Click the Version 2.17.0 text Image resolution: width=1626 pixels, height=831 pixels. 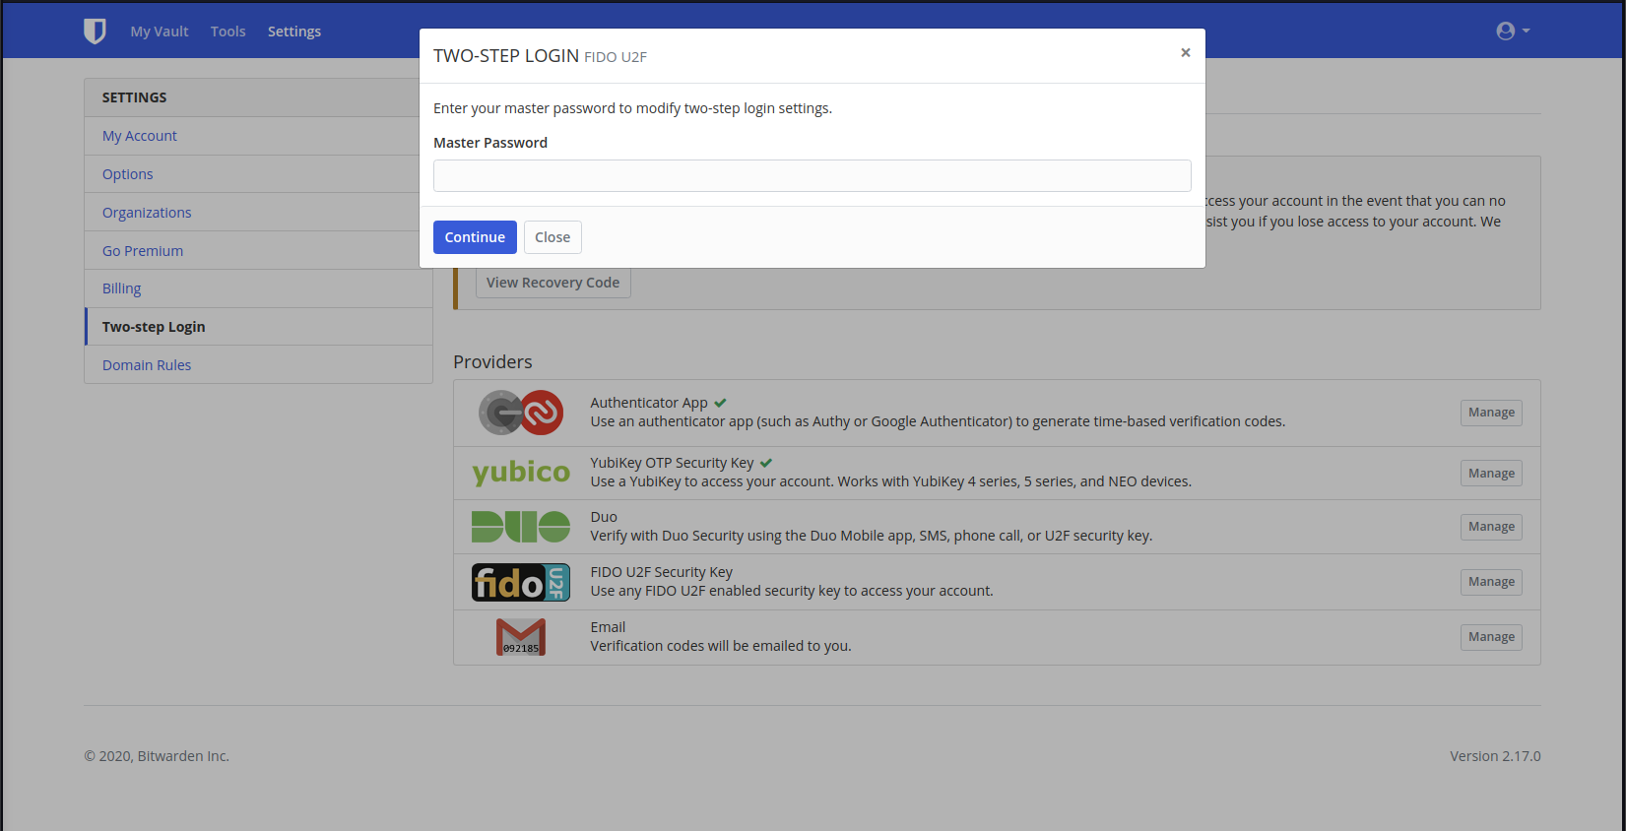click(1495, 756)
